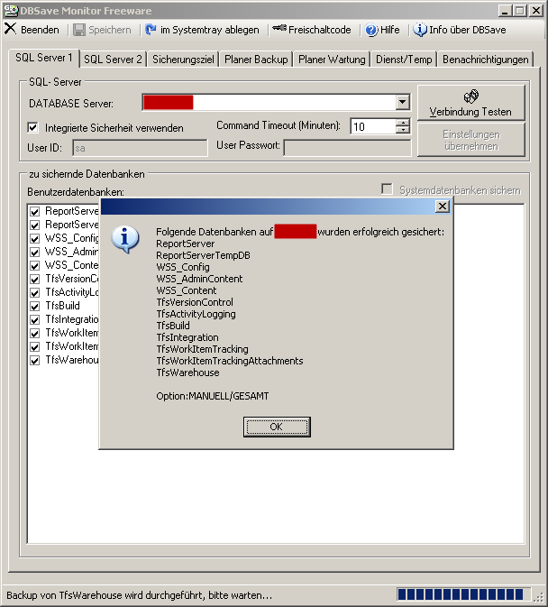Click the Freischaltcode key icon
This screenshot has width=548, height=607.
click(279, 28)
